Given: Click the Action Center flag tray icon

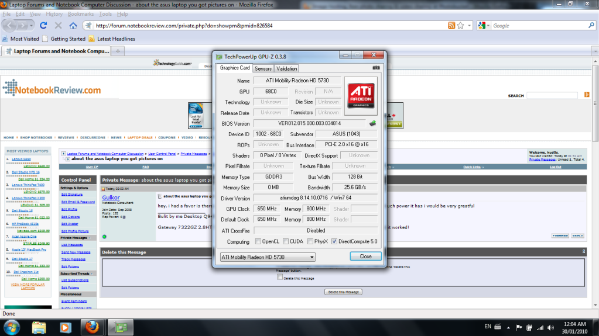Looking at the screenshot, I should [x=519, y=327].
